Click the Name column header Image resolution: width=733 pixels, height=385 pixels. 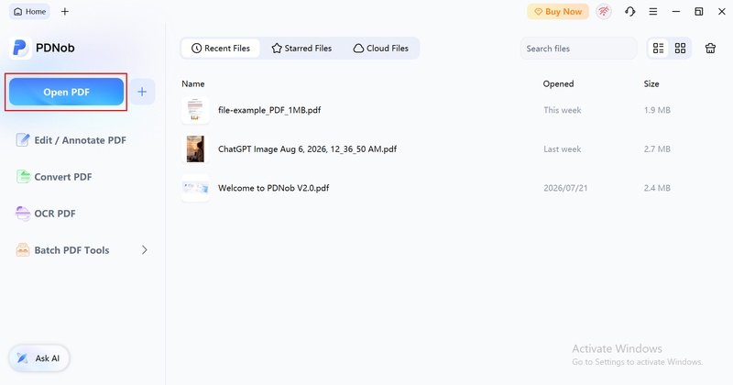click(x=193, y=83)
